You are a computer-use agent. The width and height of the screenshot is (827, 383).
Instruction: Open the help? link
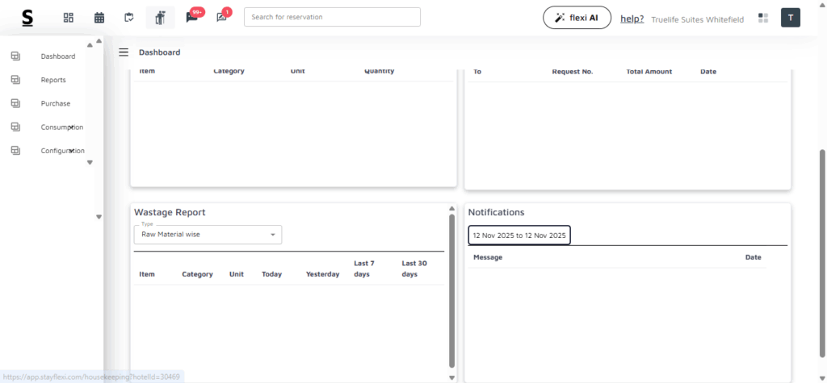(x=632, y=19)
